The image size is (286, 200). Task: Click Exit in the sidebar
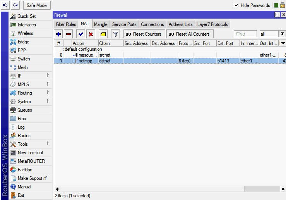[x=31, y=195]
